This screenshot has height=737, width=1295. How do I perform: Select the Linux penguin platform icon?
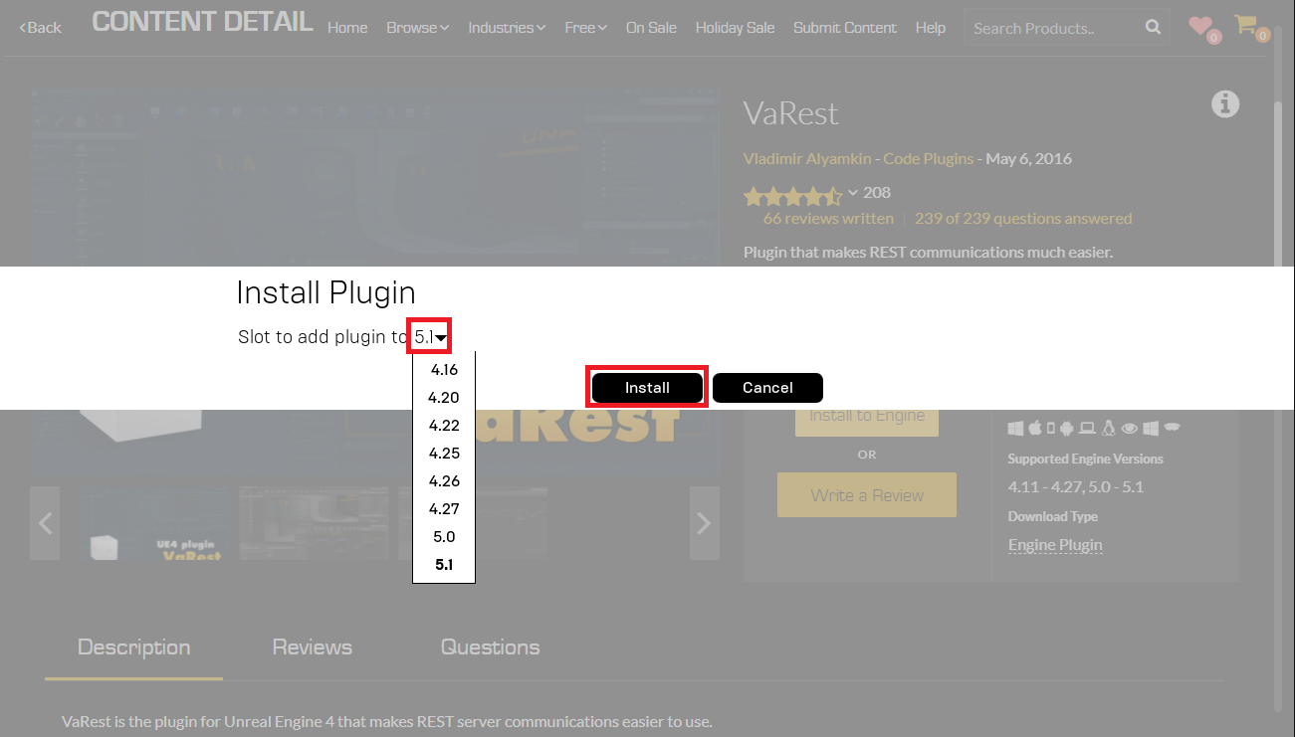[1108, 428]
